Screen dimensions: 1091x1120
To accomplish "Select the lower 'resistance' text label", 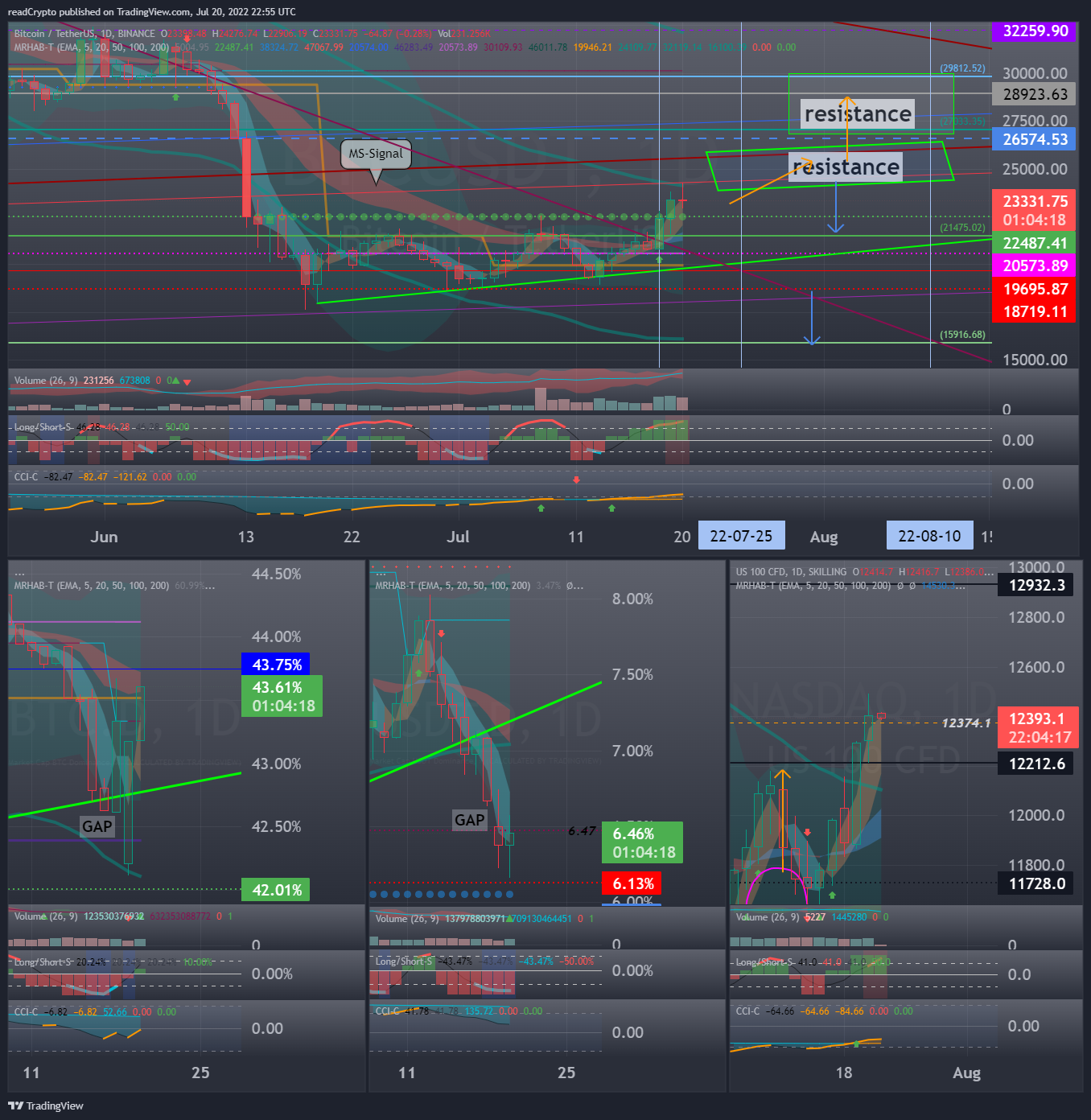I will (x=846, y=167).
